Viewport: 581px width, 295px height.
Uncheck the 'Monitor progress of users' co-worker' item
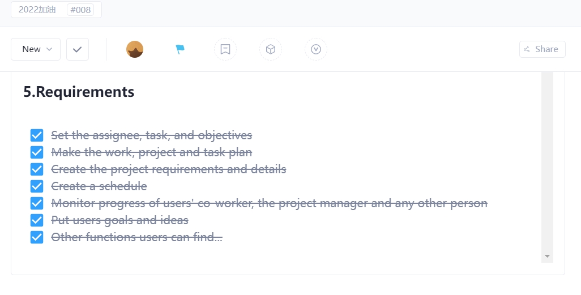(37, 203)
